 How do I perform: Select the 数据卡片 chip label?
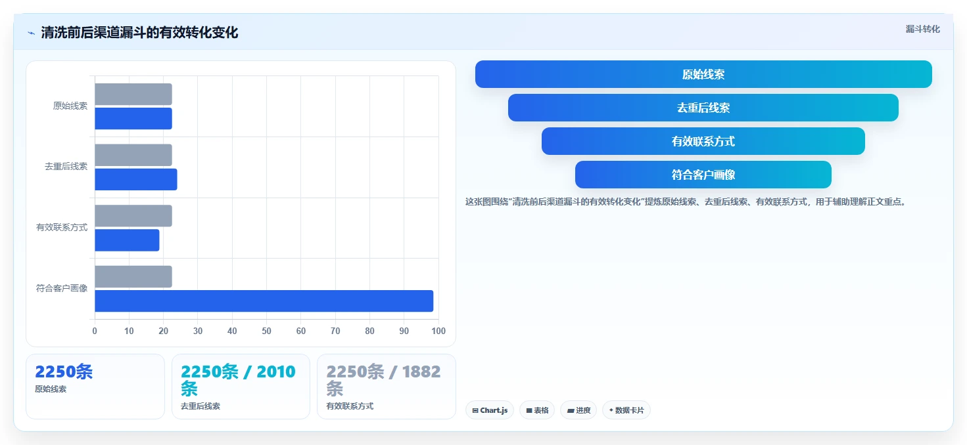click(629, 411)
